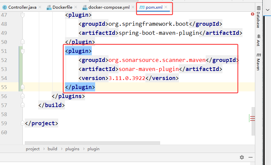Click fold end marker at line 57
This screenshot has width=271, height=165.
click(x=22, y=105)
